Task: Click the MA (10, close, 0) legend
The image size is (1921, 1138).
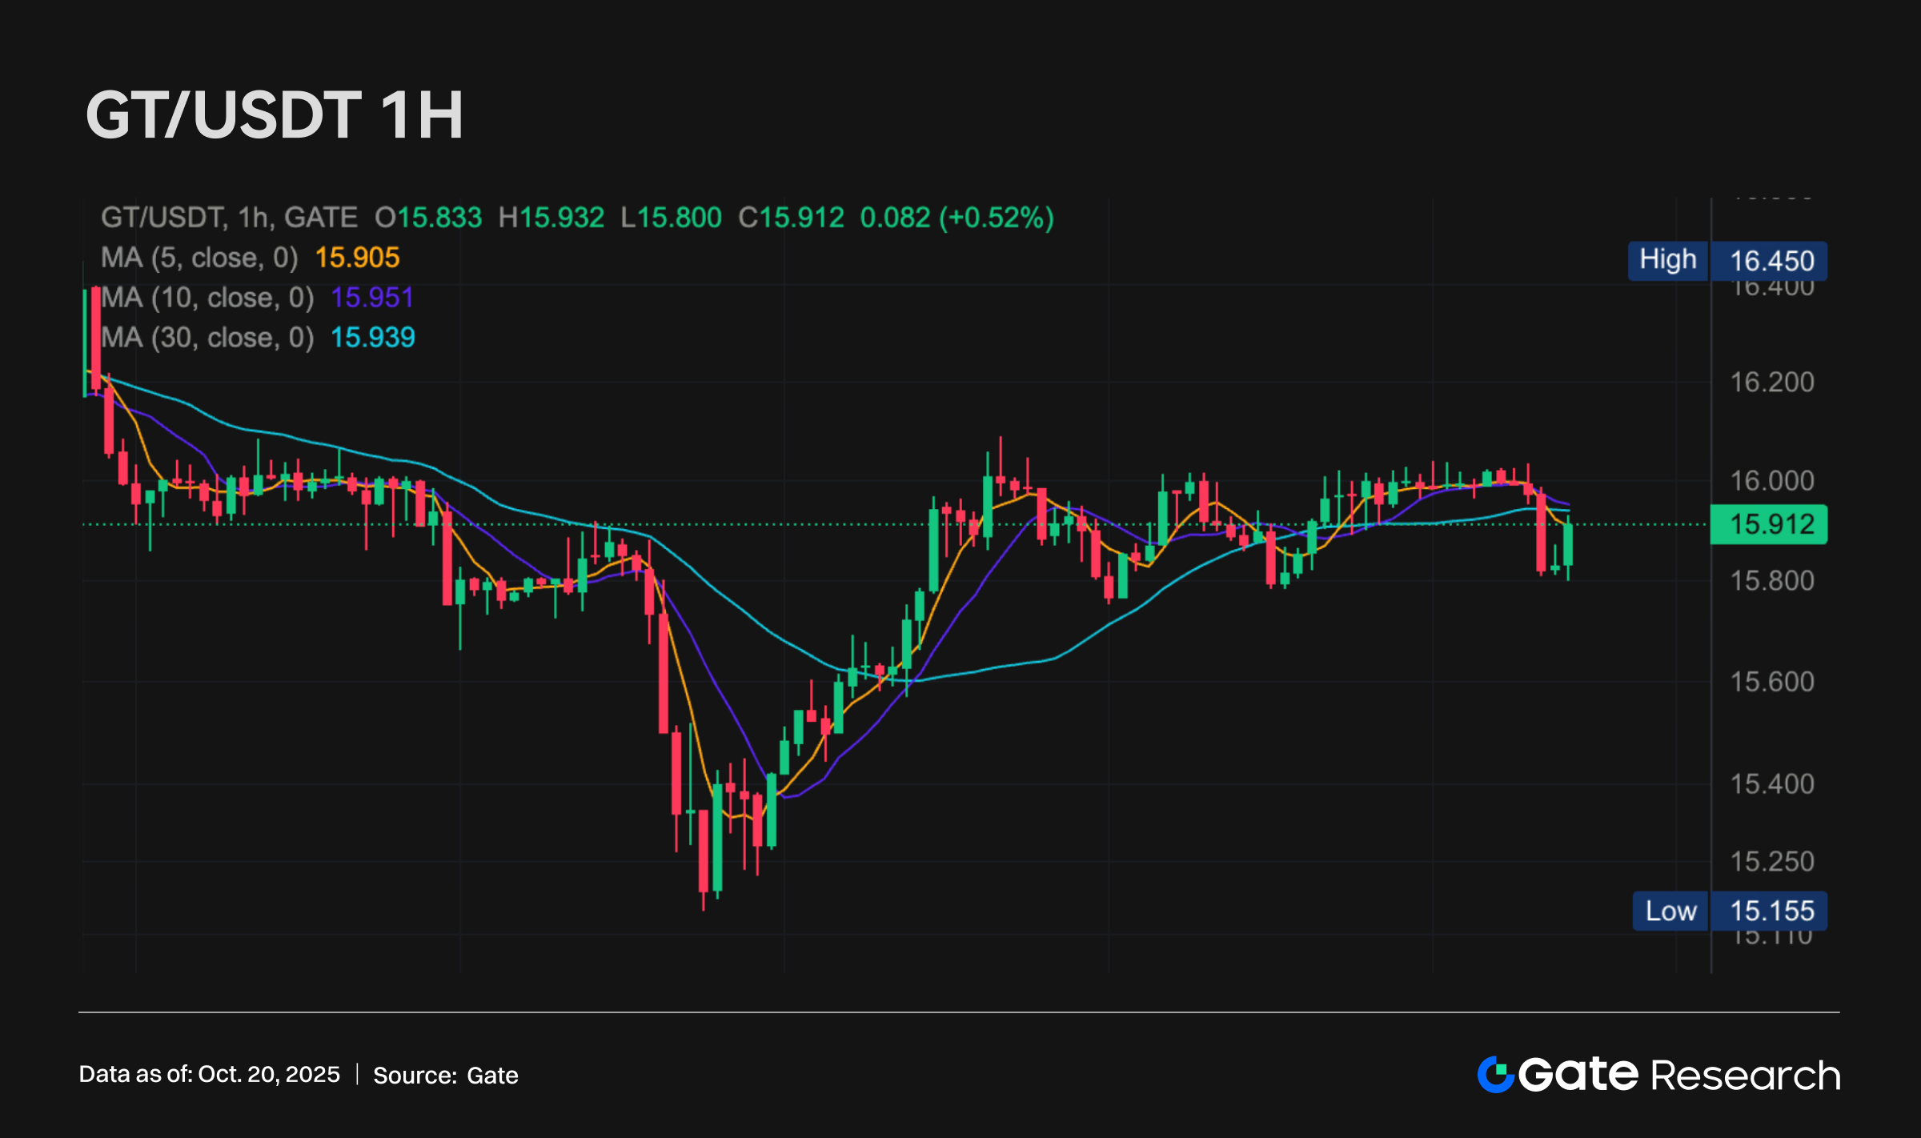Action: [207, 298]
